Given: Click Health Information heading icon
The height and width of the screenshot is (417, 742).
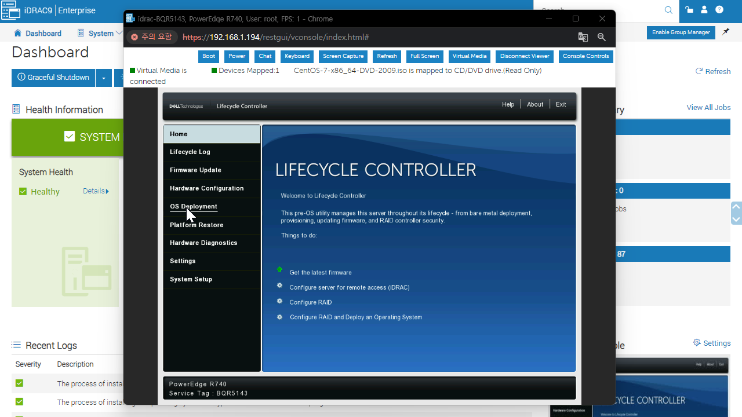Looking at the screenshot, I should pos(16,109).
